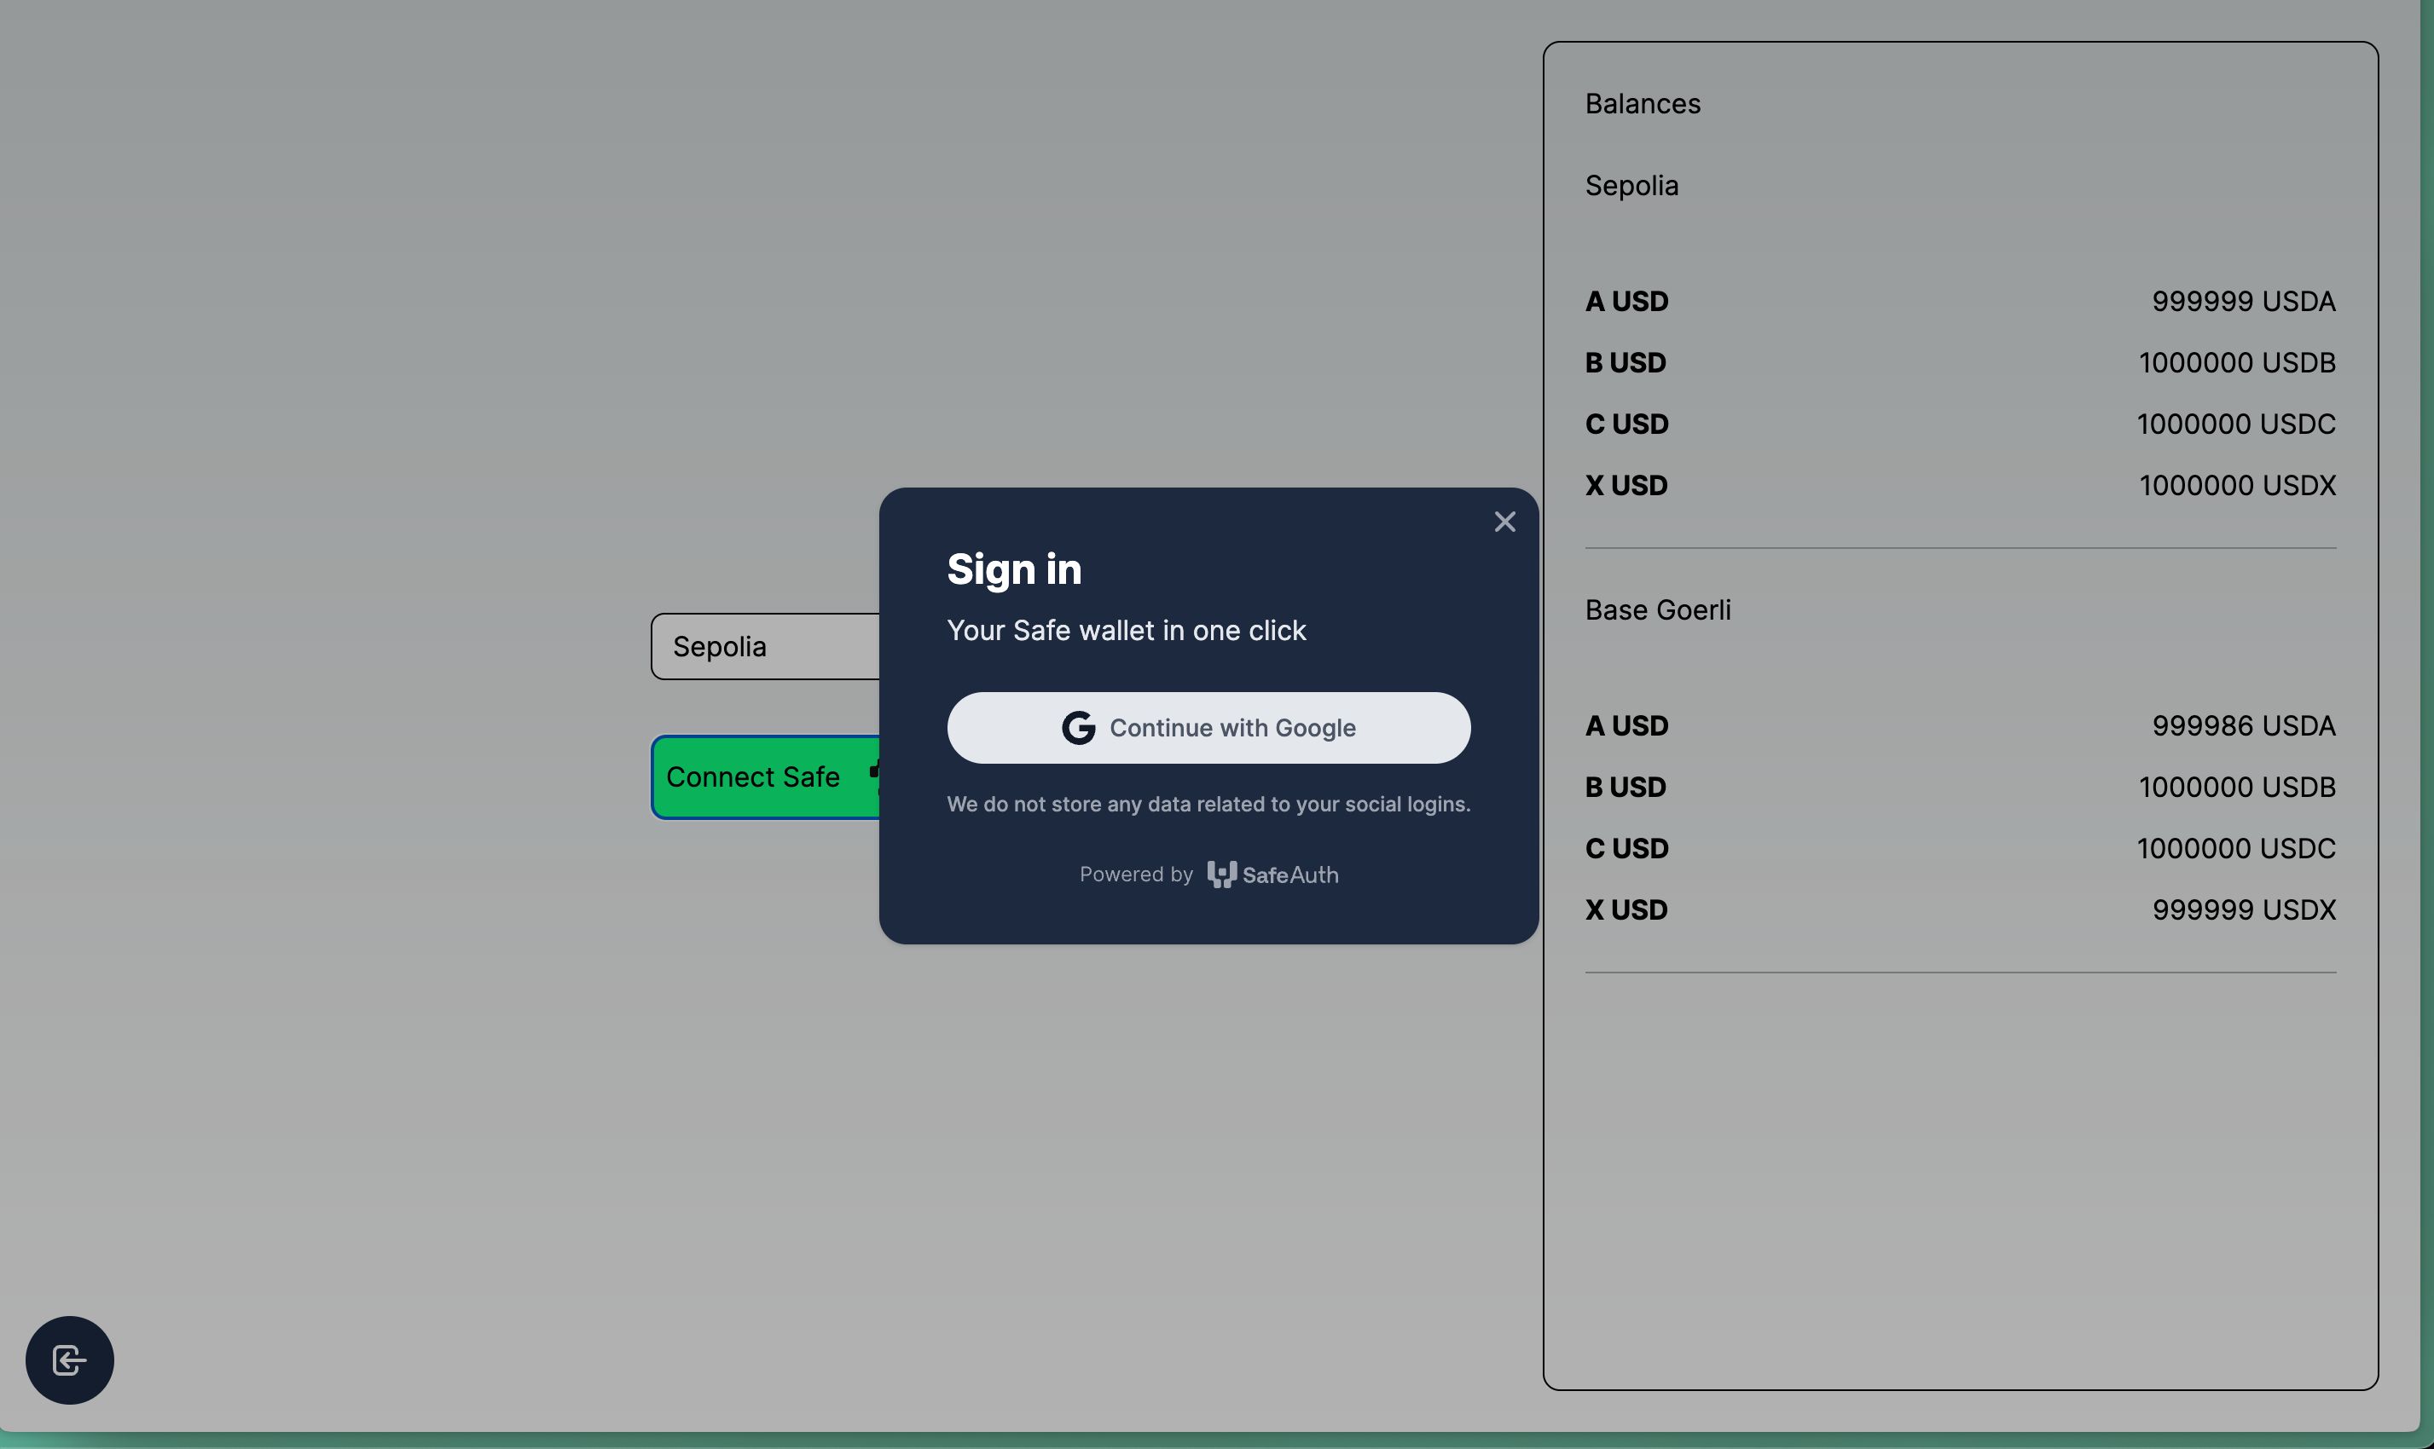
Task: Click C USD label under Base Goerli
Action: 1626,848
